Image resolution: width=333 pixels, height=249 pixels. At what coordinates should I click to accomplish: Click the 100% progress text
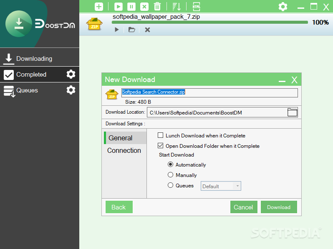(320, 22)
